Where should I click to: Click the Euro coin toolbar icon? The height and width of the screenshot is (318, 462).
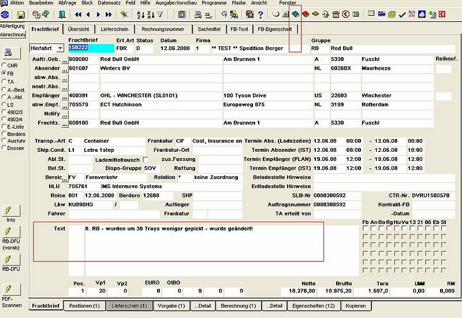(x=346, y=14)
